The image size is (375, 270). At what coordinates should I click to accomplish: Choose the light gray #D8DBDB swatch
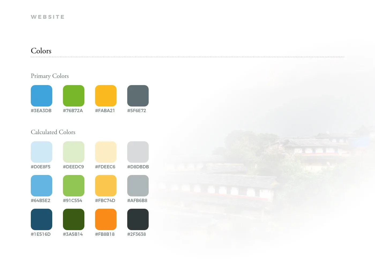(138, 152)
